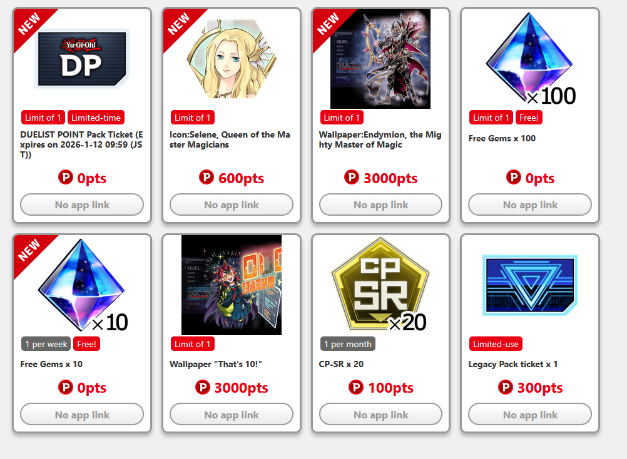Click No app link under Selene icon item
Viewport: 627px width, 459px height.
tap(232, 204)
